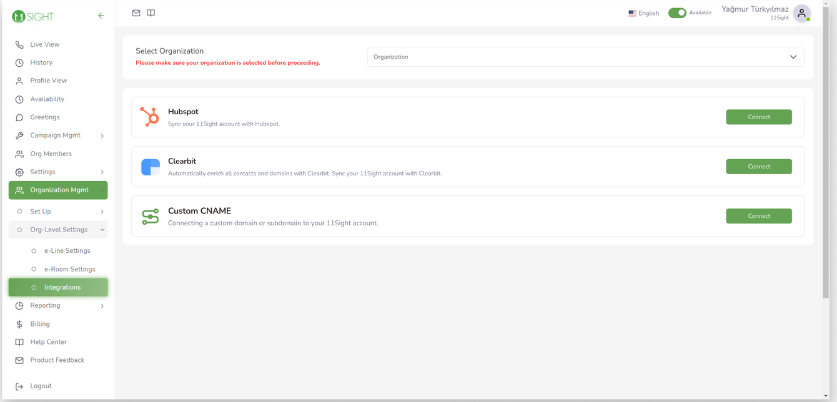Click the Logout exit icon
This screenshot has height=402, width=837.
[x=19, y=386]
